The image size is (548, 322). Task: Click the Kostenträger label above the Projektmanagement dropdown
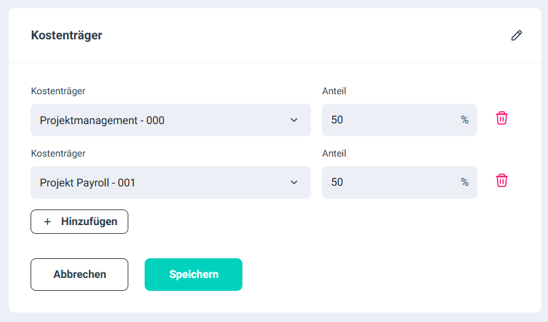[x=58, y=91]
